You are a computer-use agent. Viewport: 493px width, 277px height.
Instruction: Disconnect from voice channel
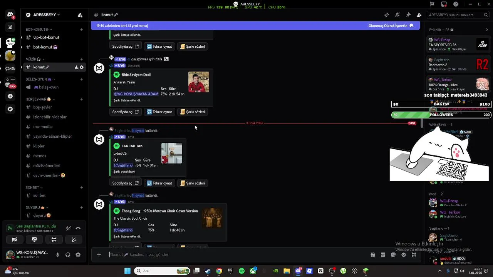pyautogui.click(x=78, y=228)
